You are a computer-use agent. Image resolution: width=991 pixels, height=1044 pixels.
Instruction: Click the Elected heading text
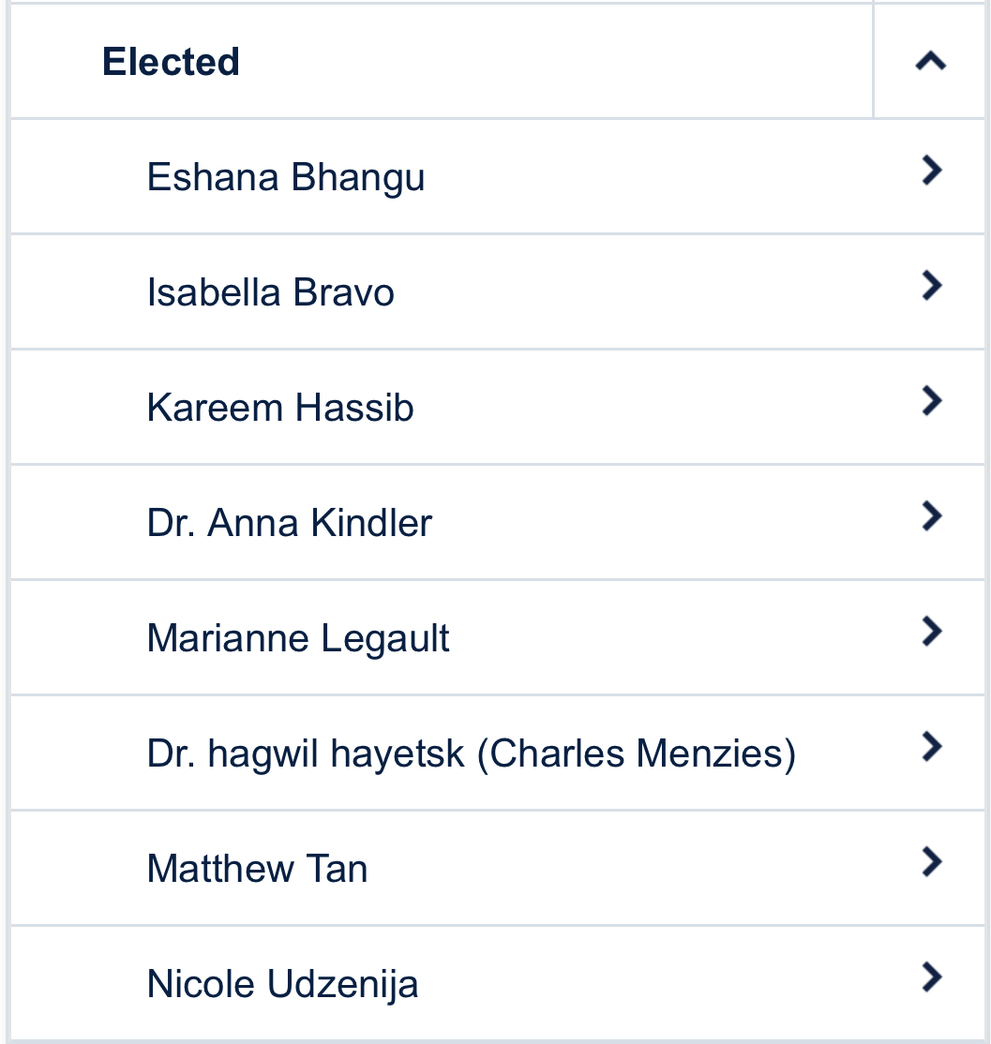tap(171, 62)
